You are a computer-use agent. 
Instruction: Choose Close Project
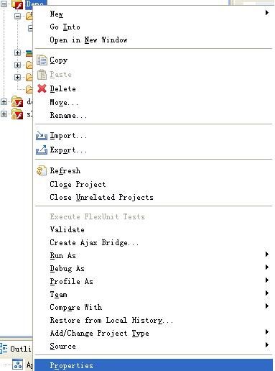(x=153, y=184)
